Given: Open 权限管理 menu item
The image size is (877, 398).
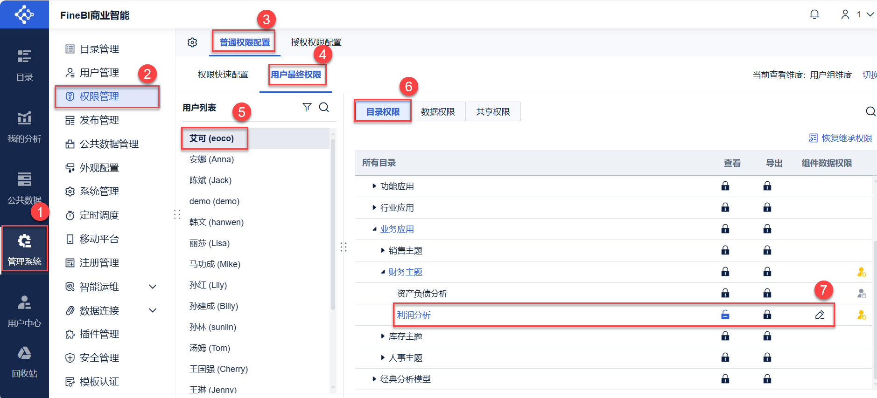Looking at the screenshot, I should (x=107, y=96).
